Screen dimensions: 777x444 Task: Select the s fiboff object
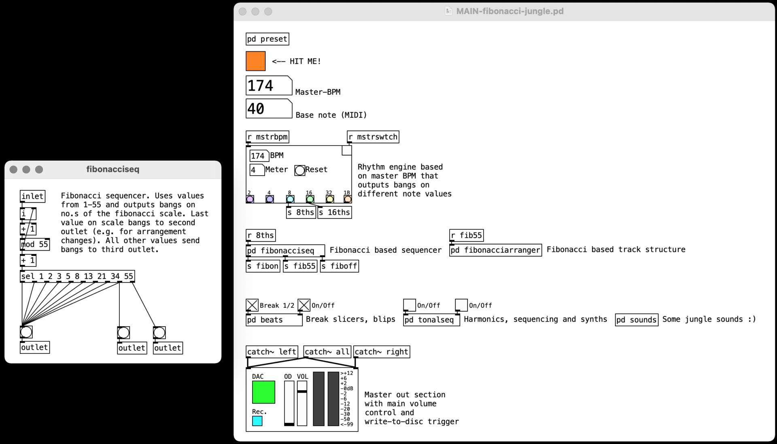(340, 266)
